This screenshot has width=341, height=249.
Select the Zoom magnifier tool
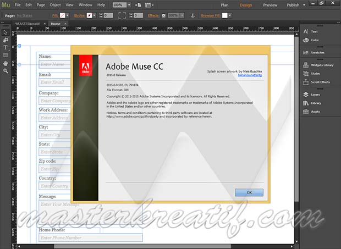(5, 71)
